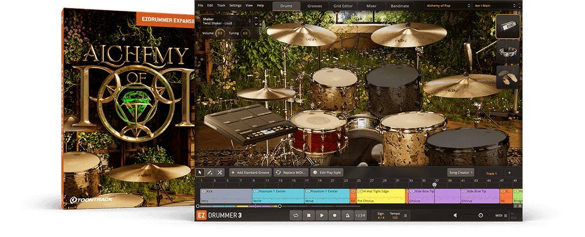The width and height of the screenshot is (585, 237).
Task: Toggle the metronome
Action: tap(347, 215)
